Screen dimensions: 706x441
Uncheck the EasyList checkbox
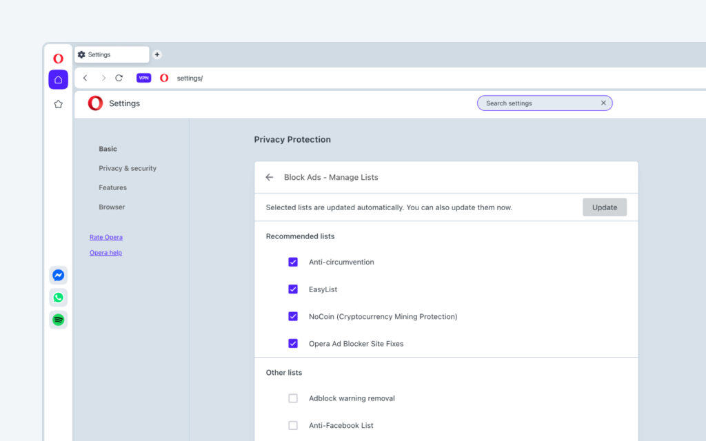point(292,289)
